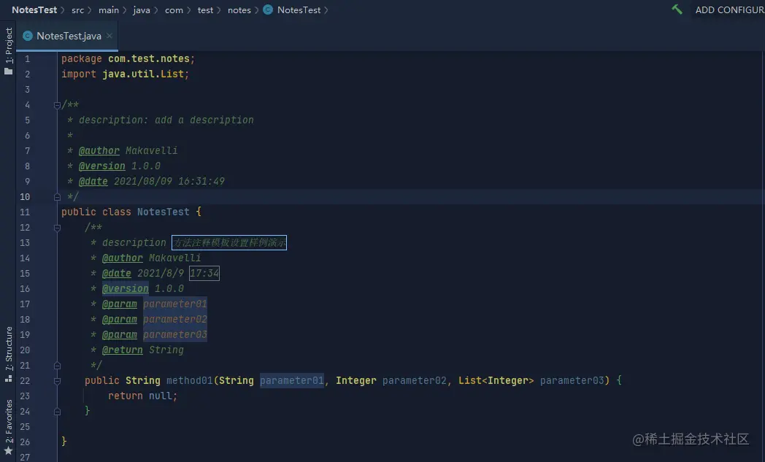Collapse Javadoc end marker at line 21
This screenshot has width=765, height=462.
click(x=57, y=366)
